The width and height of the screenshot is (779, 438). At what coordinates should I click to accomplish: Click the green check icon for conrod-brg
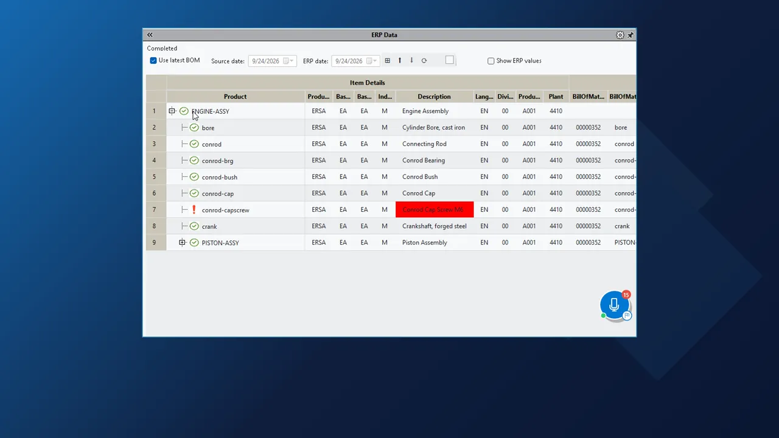194,161
